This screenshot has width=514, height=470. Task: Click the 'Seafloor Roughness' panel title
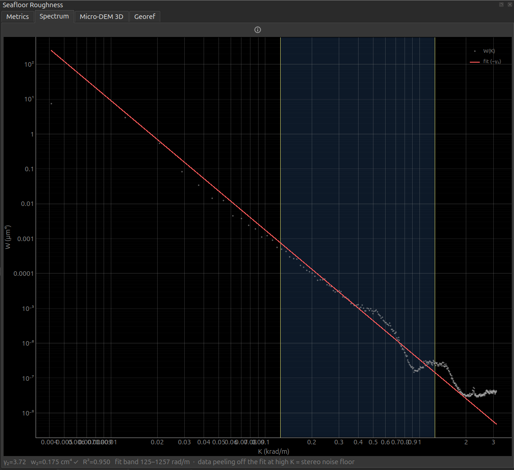[x=33, y=5]
